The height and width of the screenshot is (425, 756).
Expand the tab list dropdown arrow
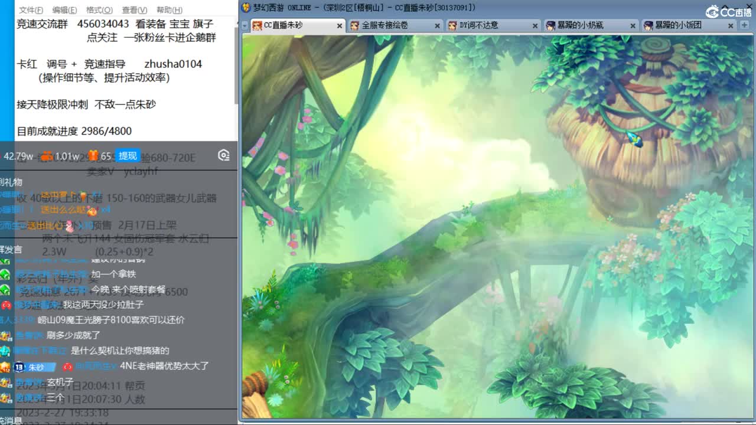tap(245, 26)
